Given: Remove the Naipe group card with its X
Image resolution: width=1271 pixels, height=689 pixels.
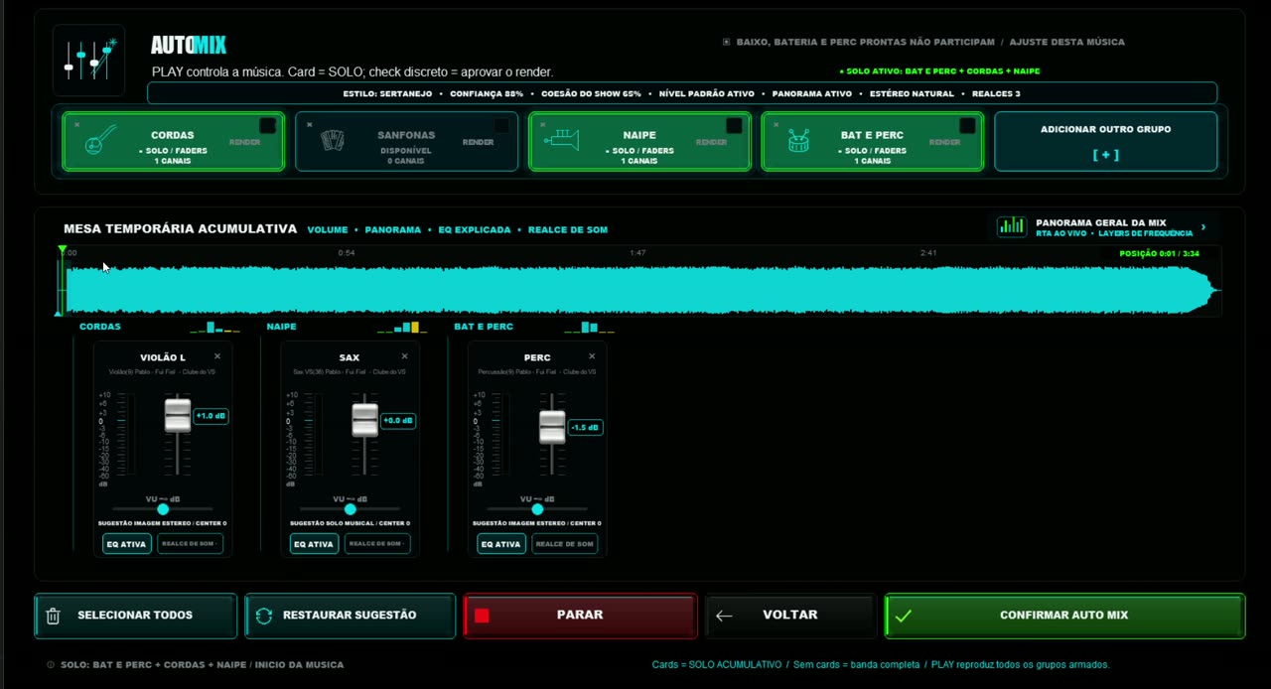Looking at the screenshot, I should click(543, 125).
